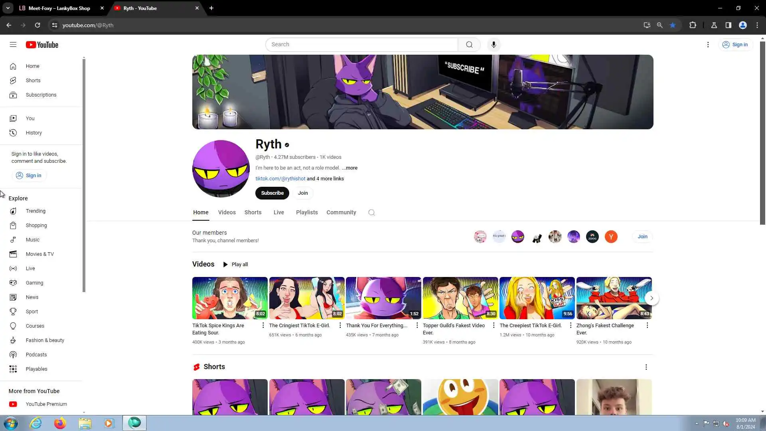Open the tiktok.com/@rythishot link

coord(280,179)
